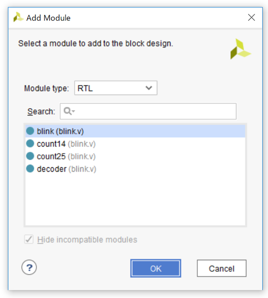Open the Module type RTL dropdown

tap(115, 88)
